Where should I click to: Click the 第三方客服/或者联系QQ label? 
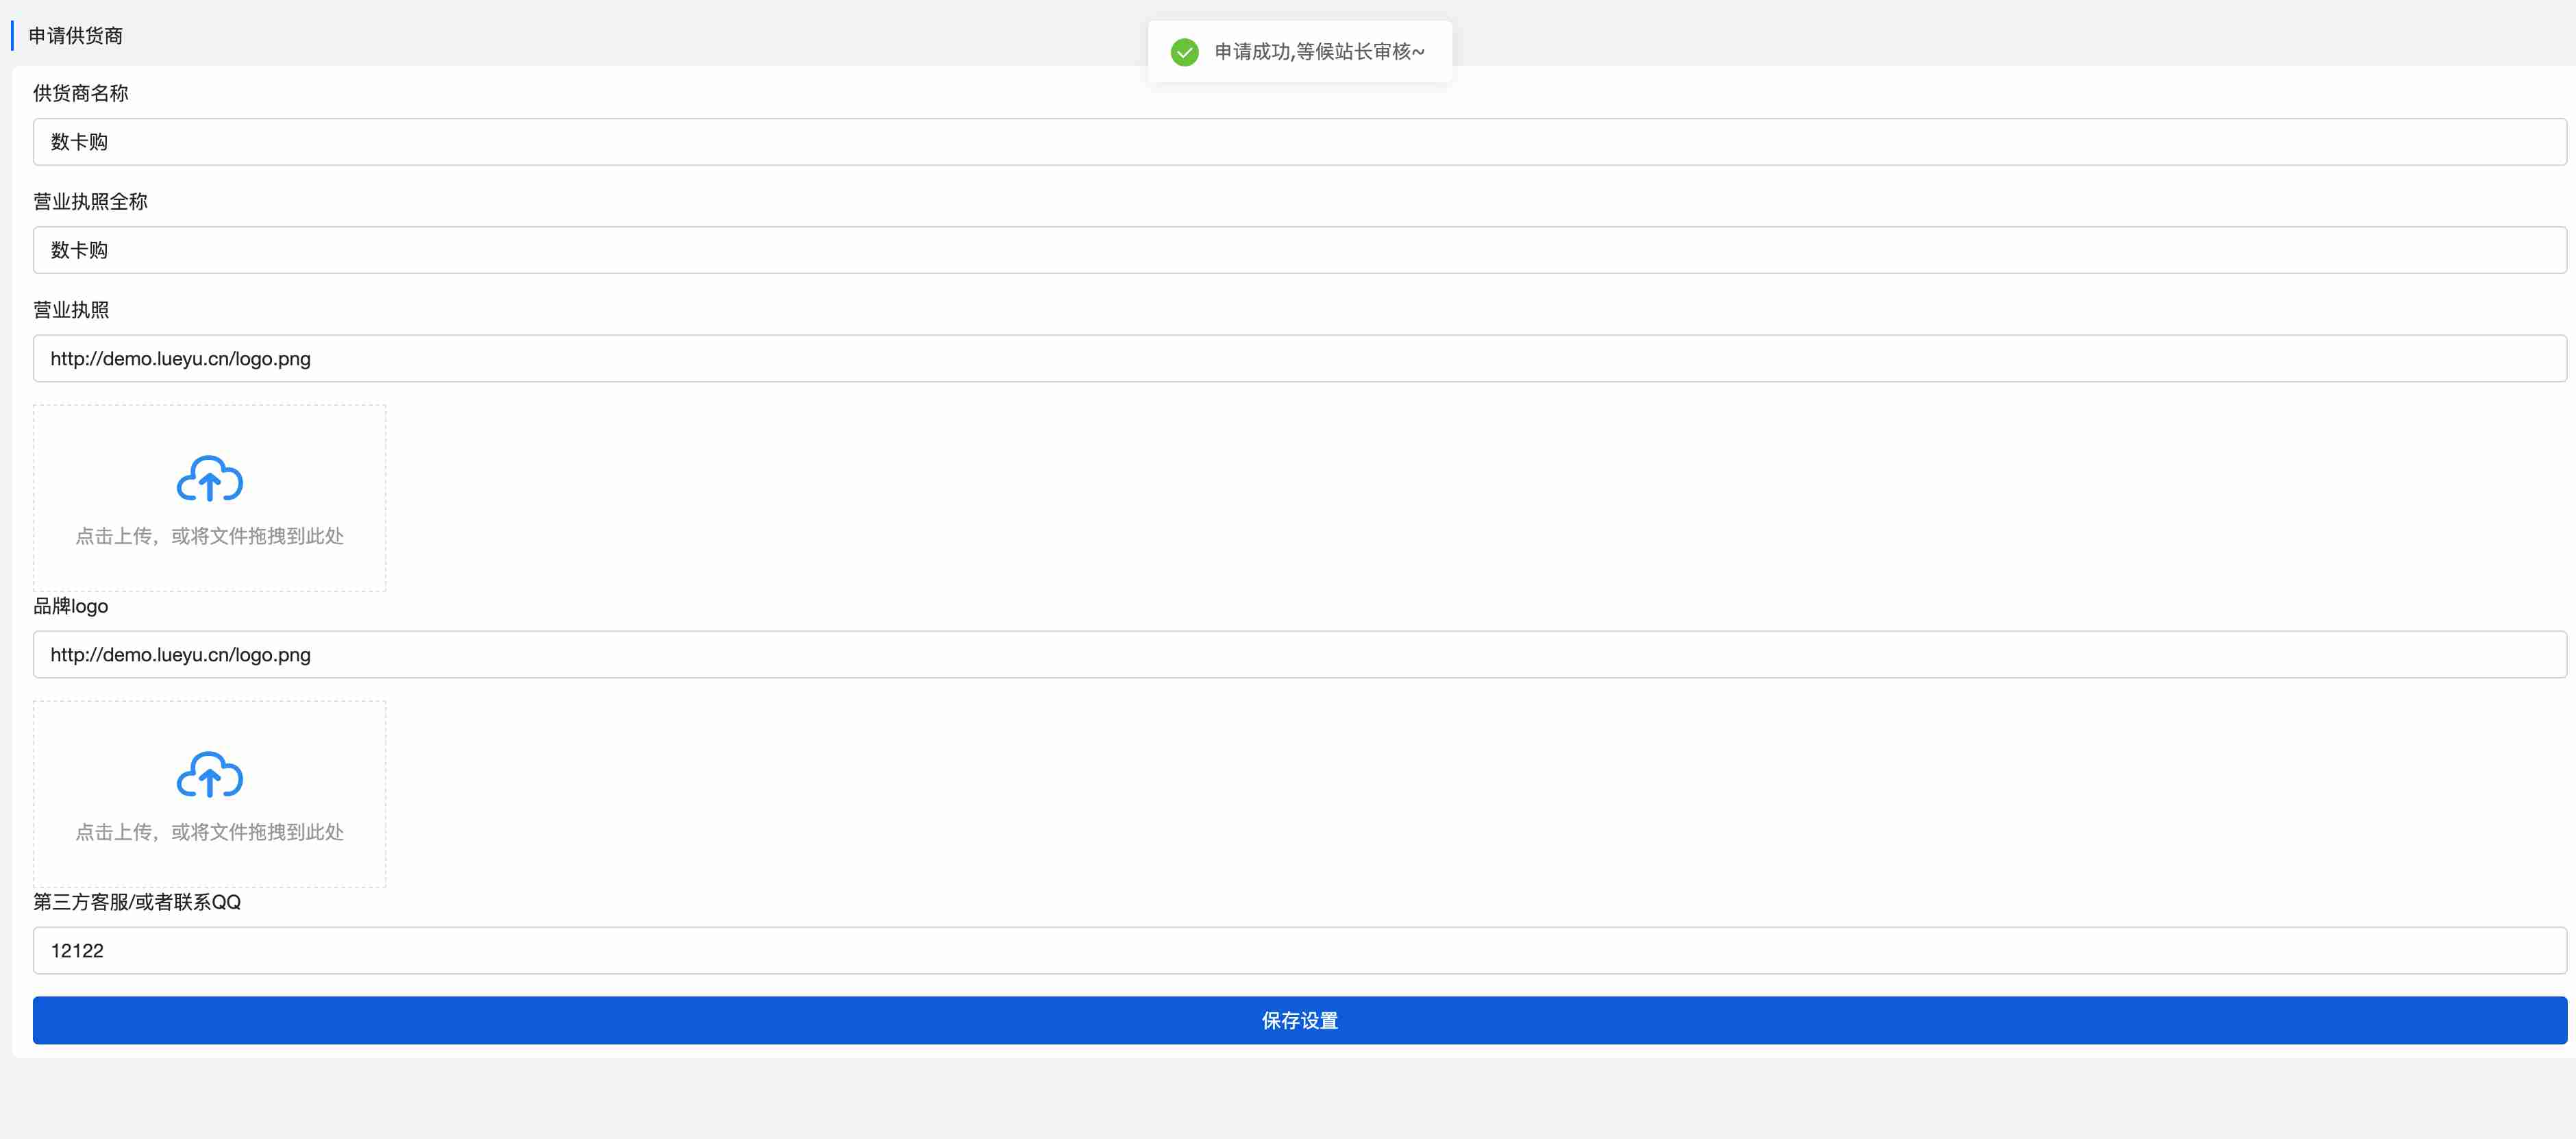(137, 902)
